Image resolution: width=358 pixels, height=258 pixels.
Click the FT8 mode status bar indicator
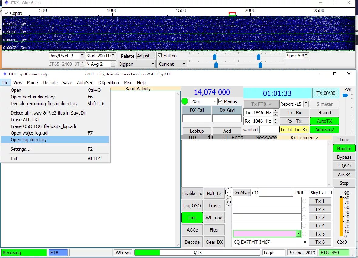(58, 253)
